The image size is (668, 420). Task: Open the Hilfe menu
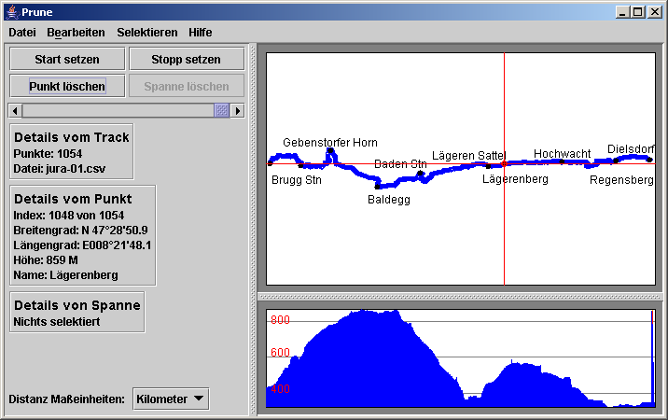click(200, 32)
